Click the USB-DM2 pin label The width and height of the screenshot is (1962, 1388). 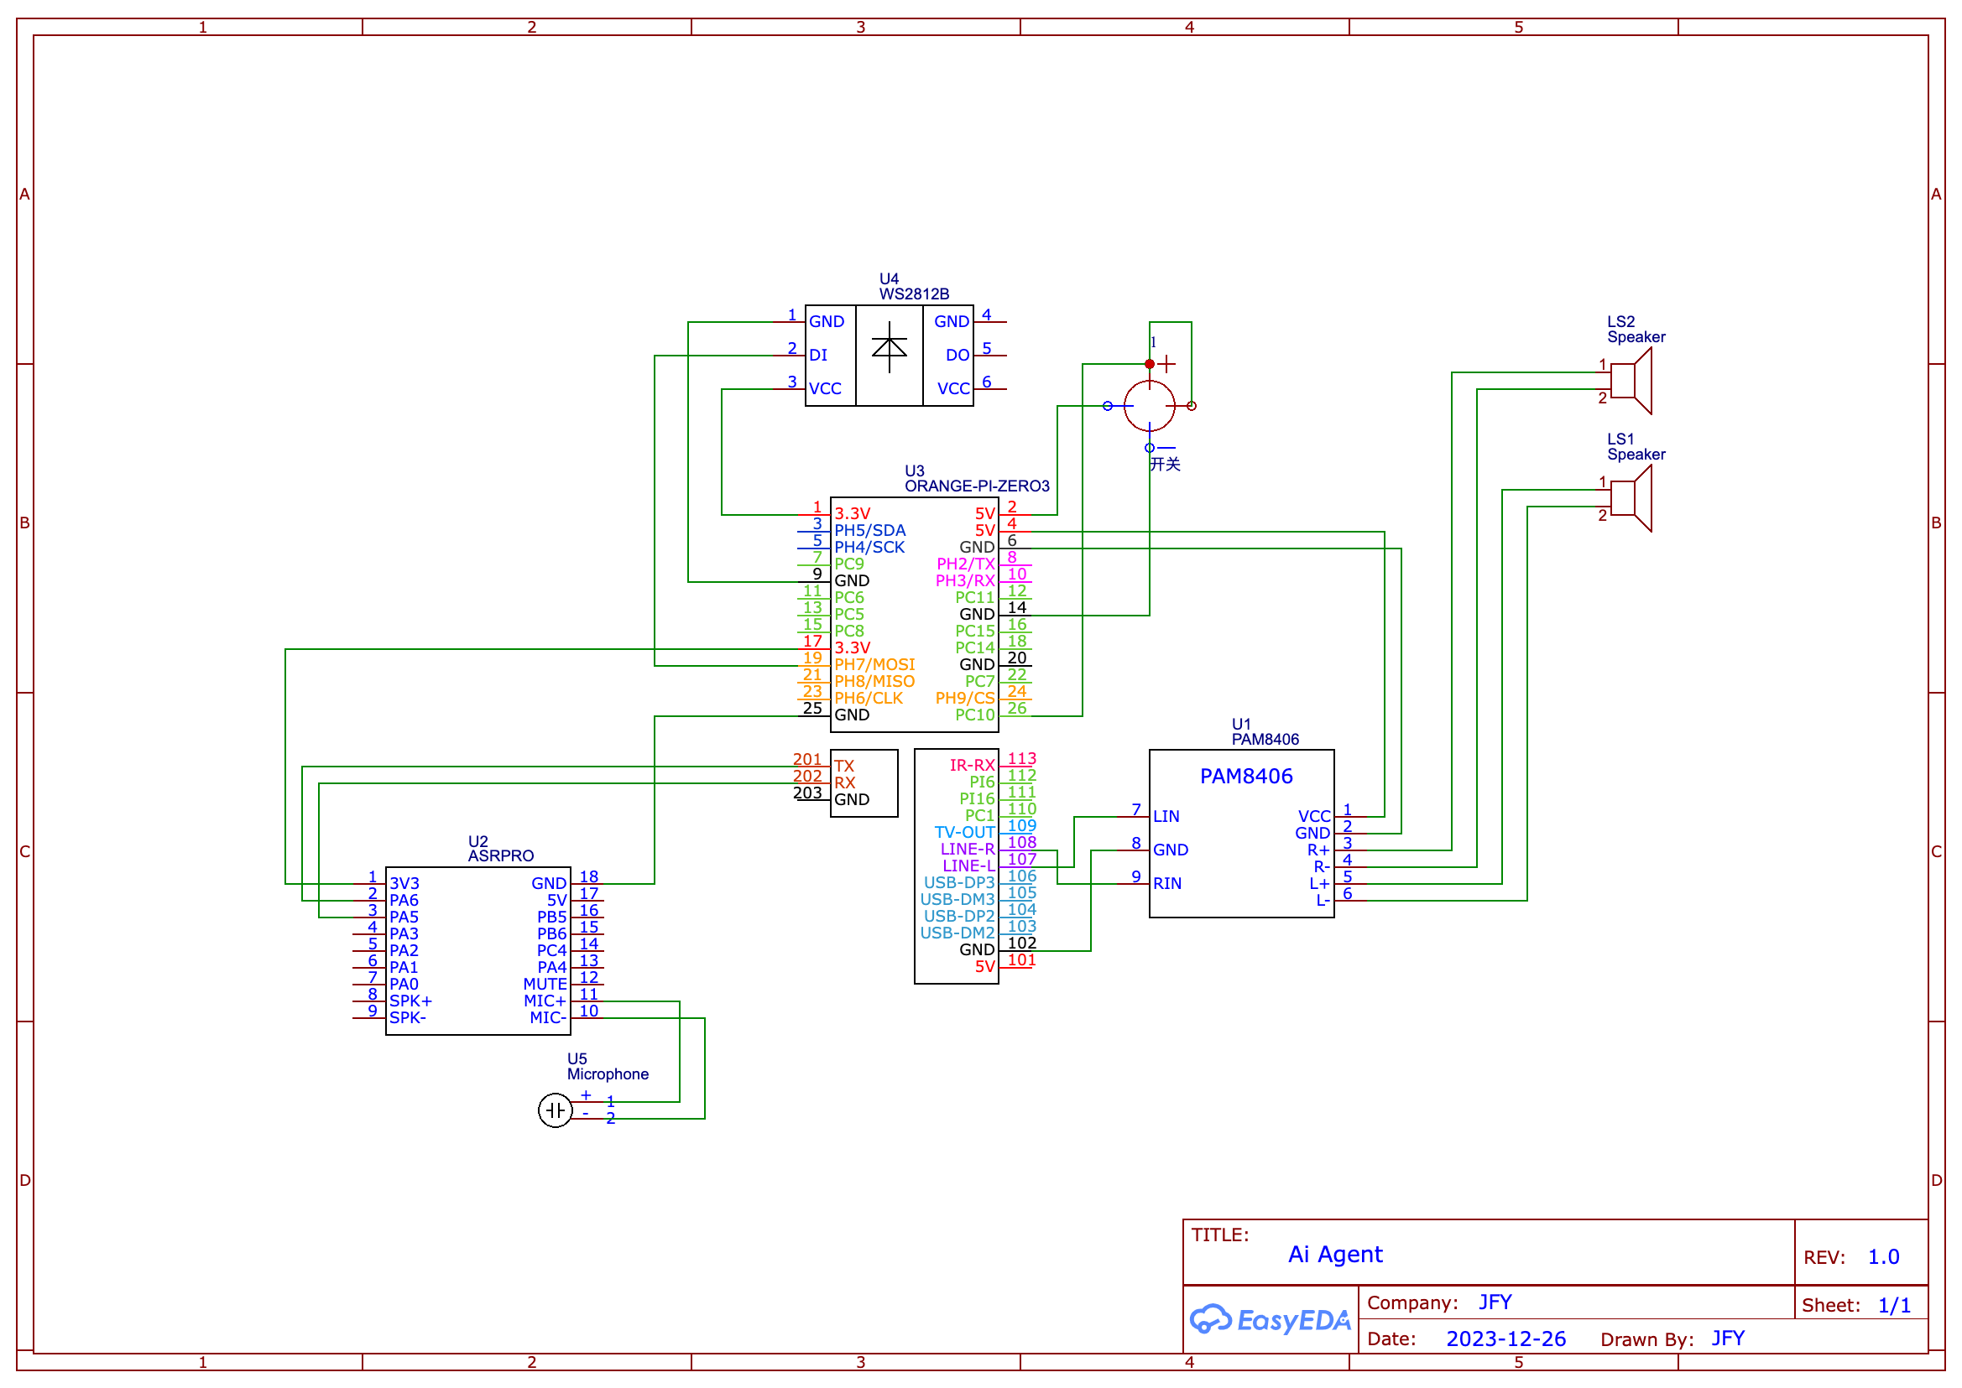957,933
